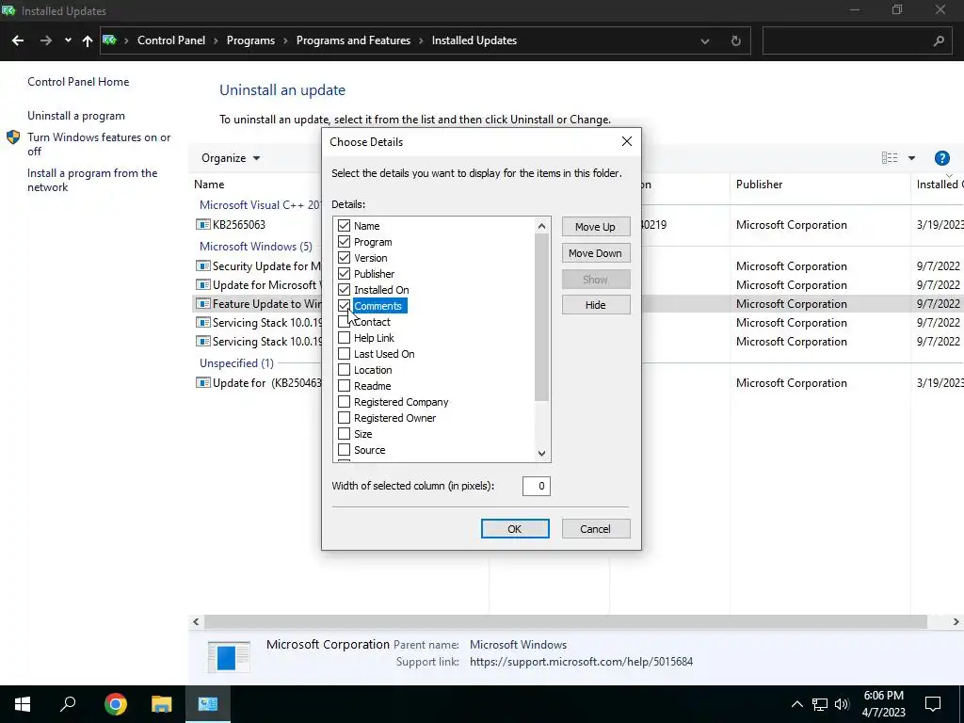
Task: Collapse the Microsoft Windows (5) group
Action: tap(256, 247)
